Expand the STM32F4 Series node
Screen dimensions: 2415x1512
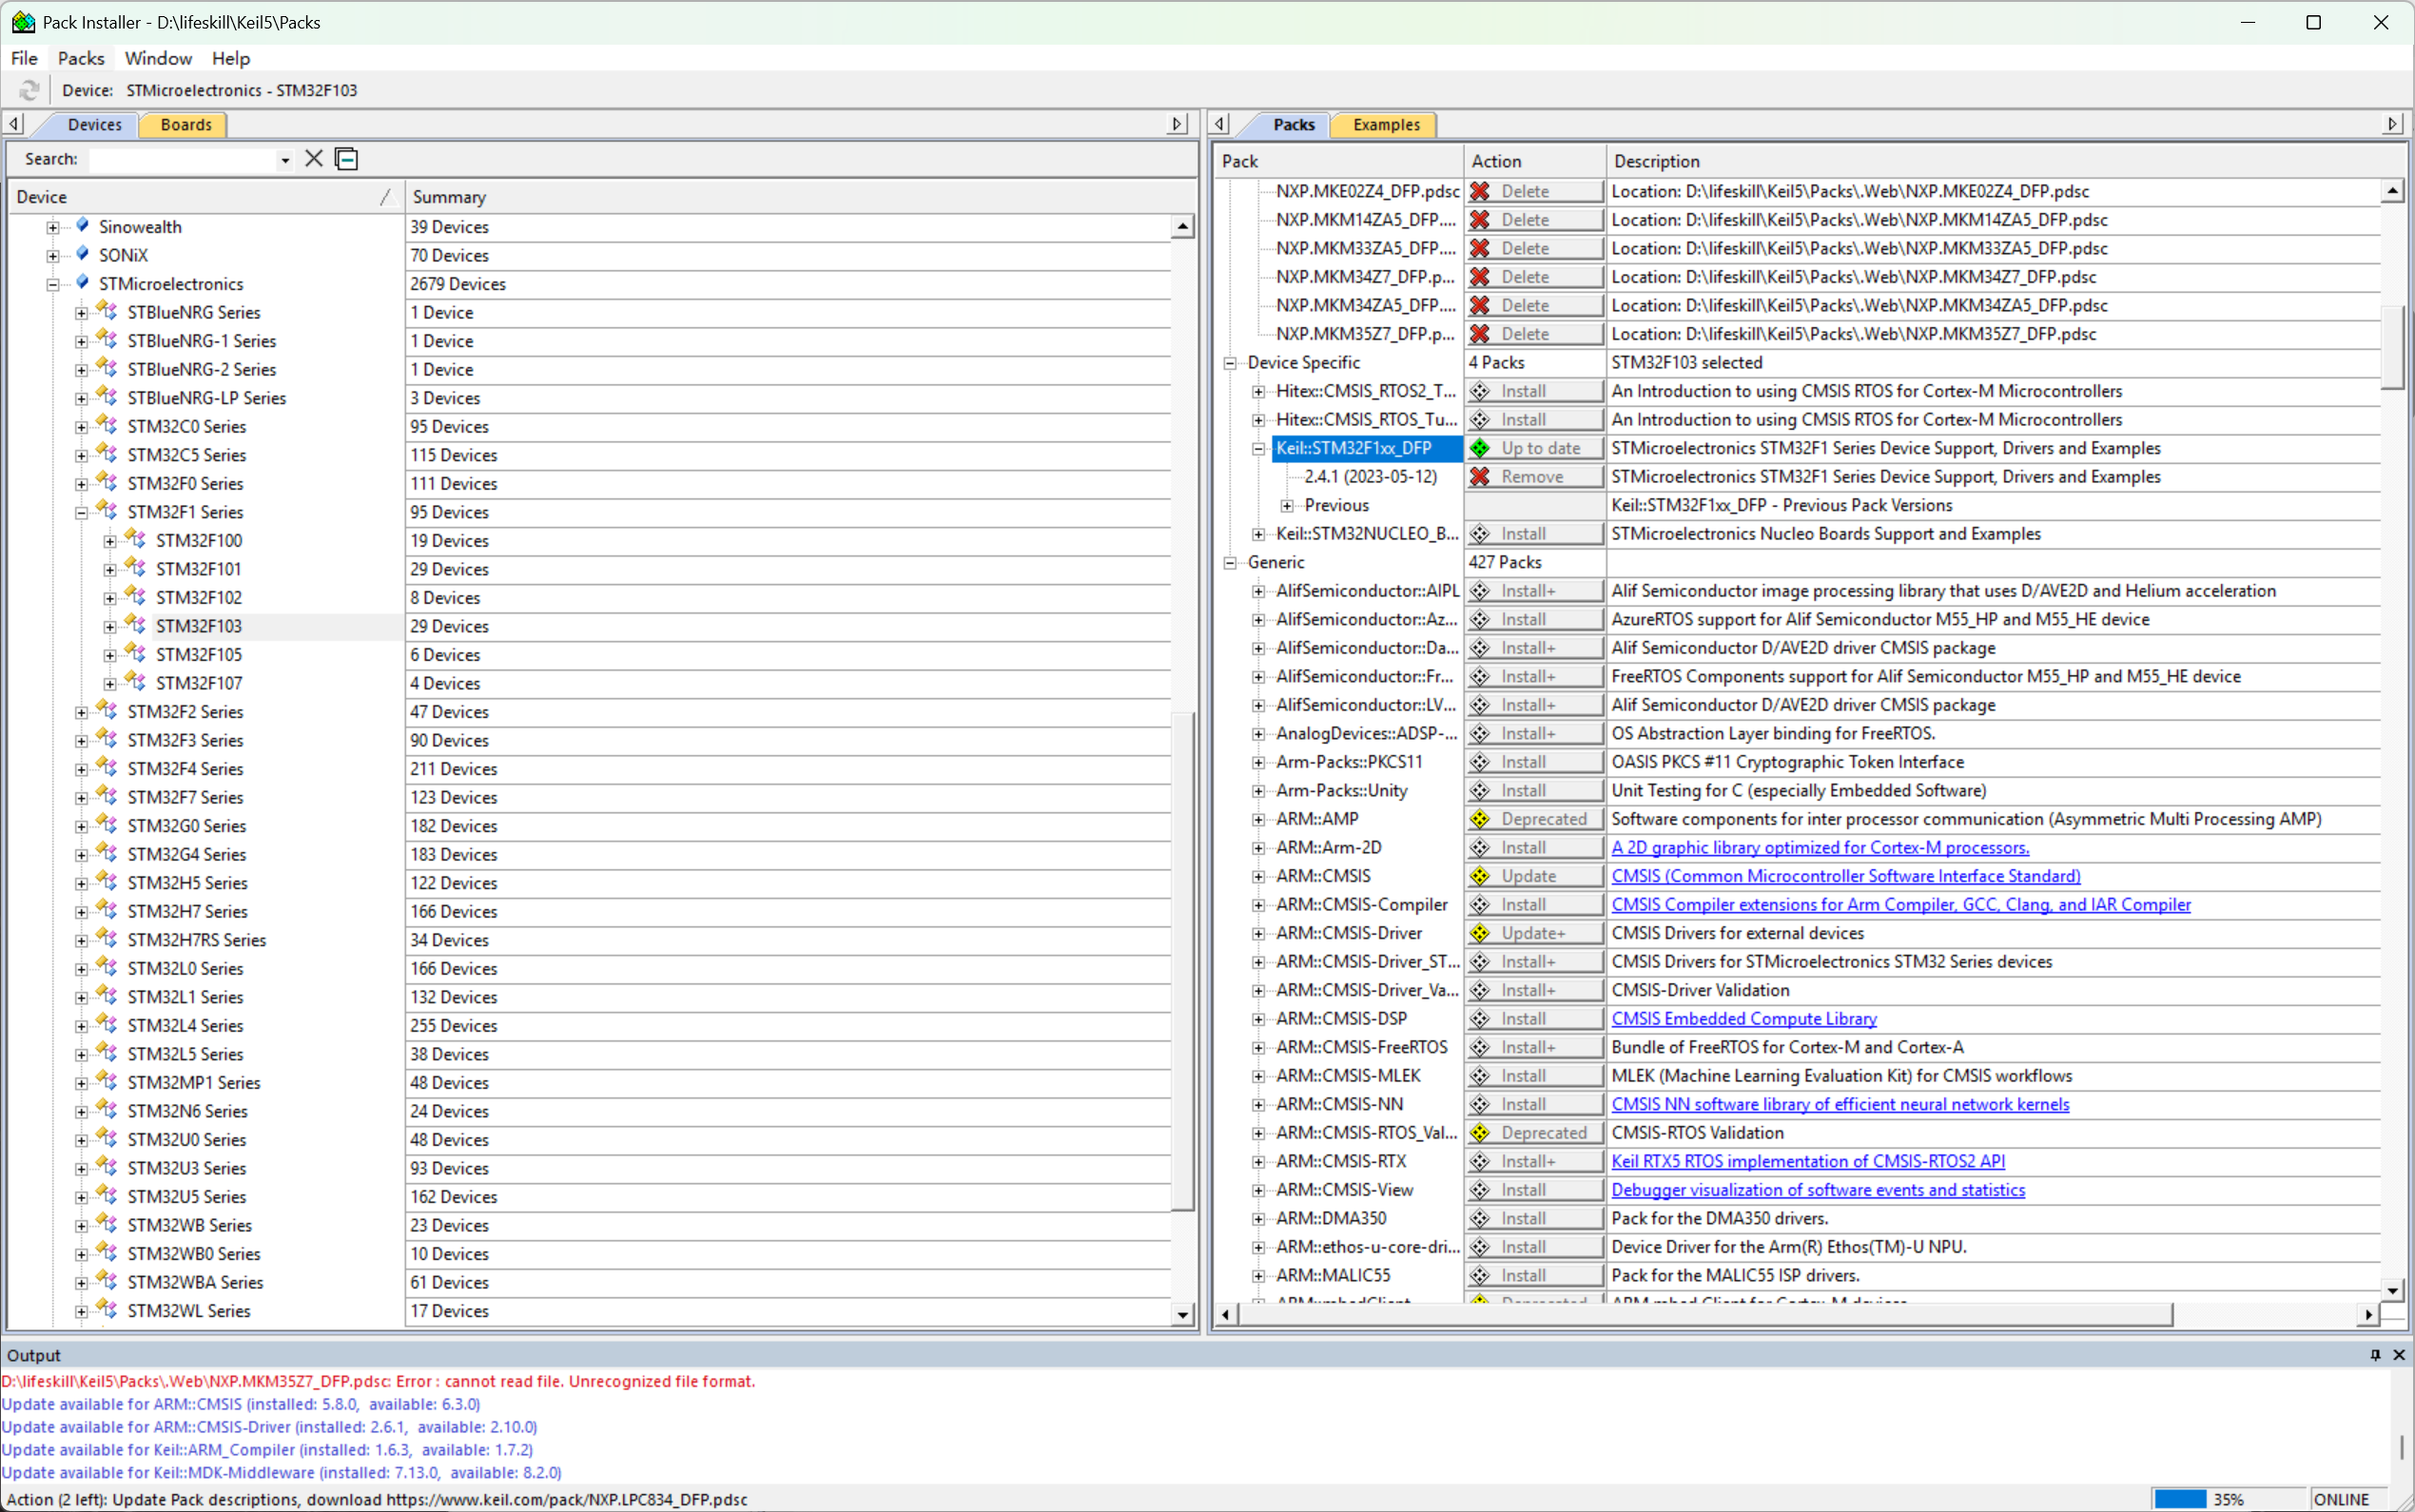(82, 769)
